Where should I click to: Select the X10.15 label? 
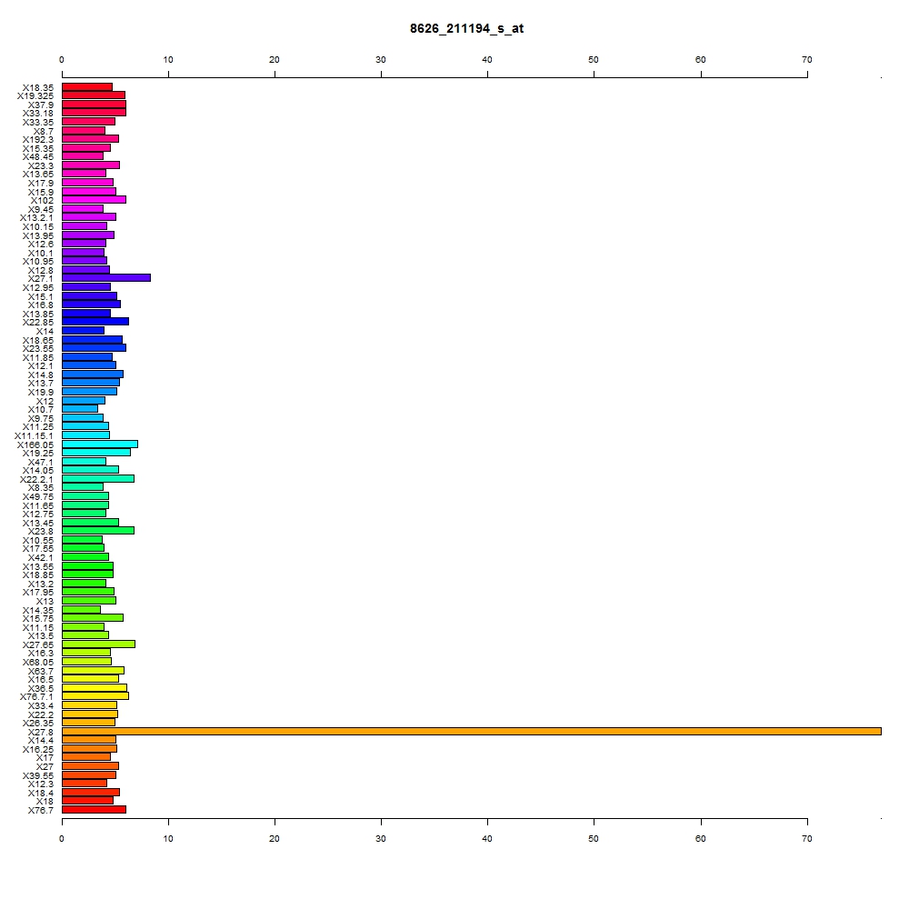point(38,226)
